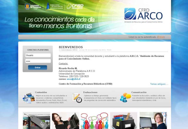Click 'Usted no se ha autentificado' text

(x=142, y=37)
